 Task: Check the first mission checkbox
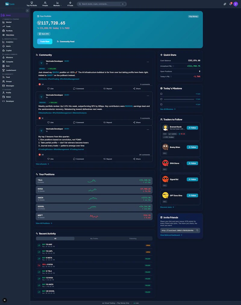[161, 94]
